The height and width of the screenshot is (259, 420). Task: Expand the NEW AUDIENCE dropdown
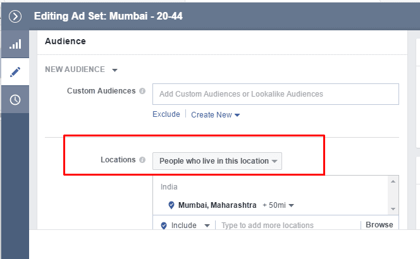pyautogui.click(x=82, y=69)
